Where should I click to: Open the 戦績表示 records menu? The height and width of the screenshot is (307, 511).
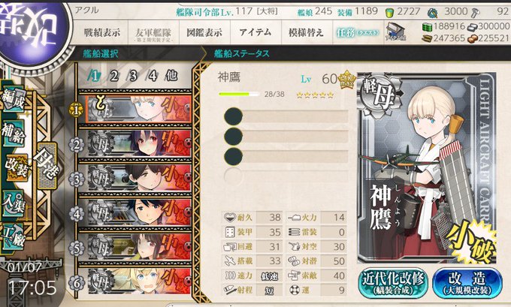102,32
